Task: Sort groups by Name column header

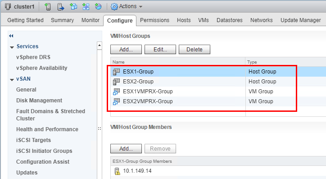Action: pos(178,62)
